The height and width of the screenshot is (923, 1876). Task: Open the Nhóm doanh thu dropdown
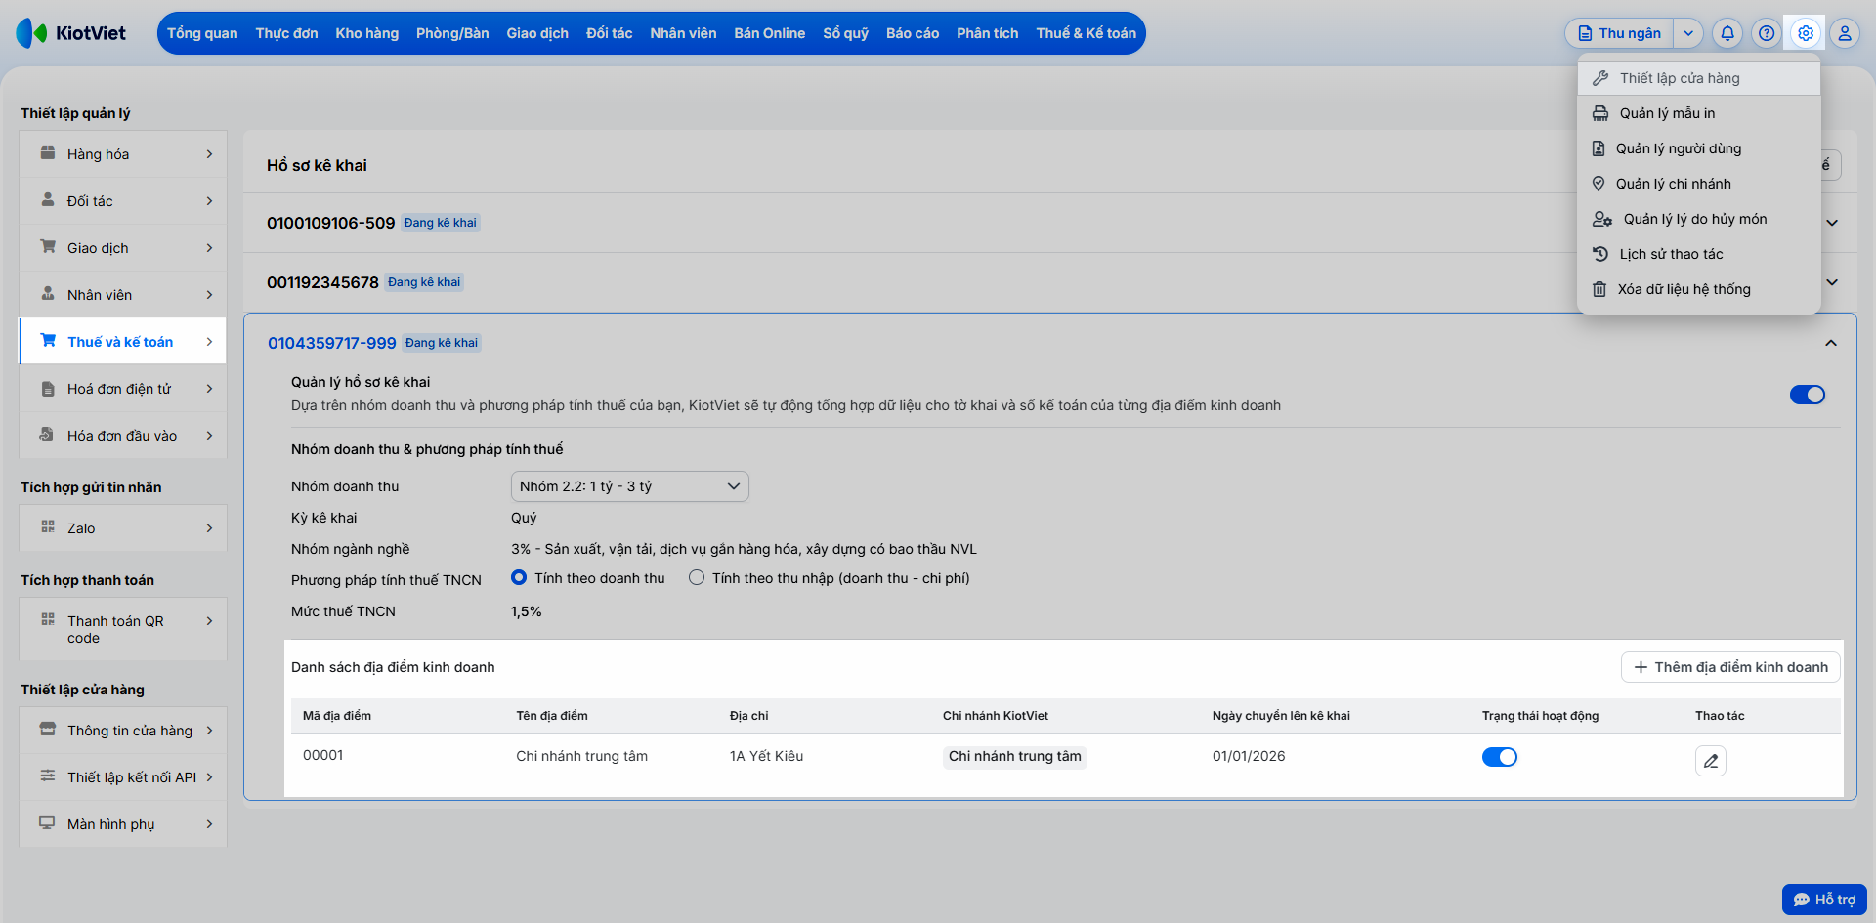coord(629,486)
